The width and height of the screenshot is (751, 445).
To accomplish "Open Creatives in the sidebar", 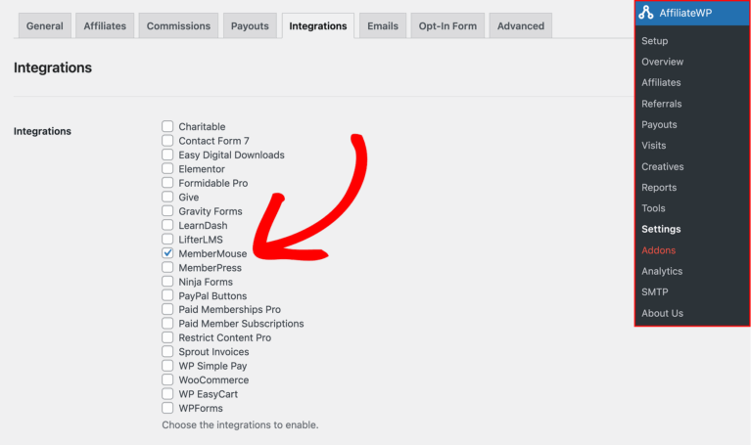I will point(663,166).
